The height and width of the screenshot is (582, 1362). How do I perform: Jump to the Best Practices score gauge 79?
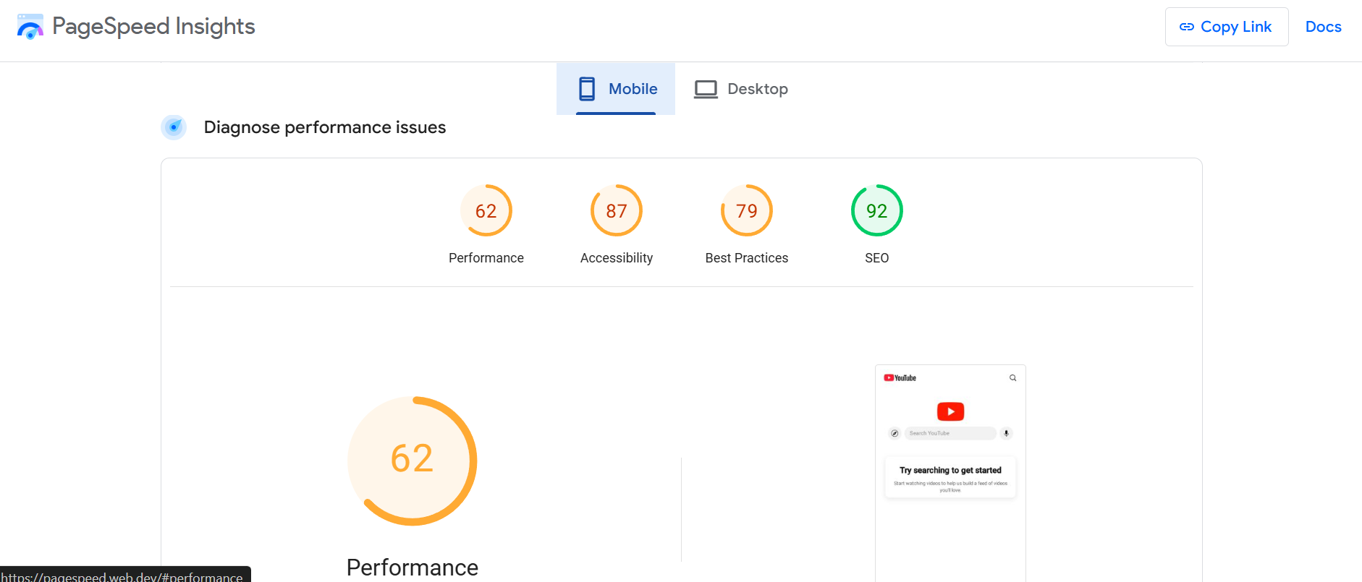[747, 211]
